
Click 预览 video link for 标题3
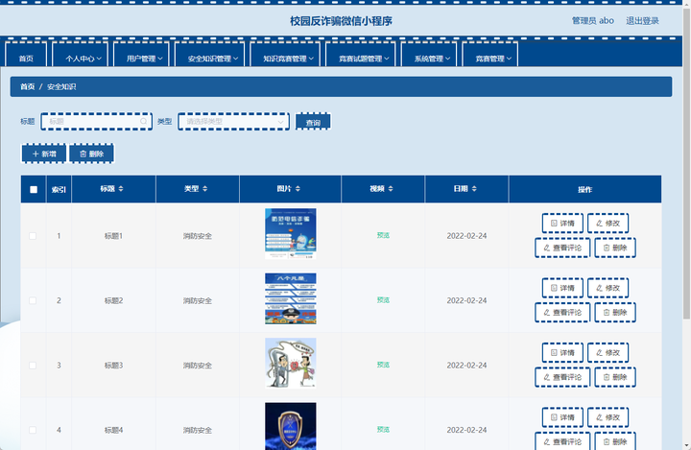[x=383, y=365]
